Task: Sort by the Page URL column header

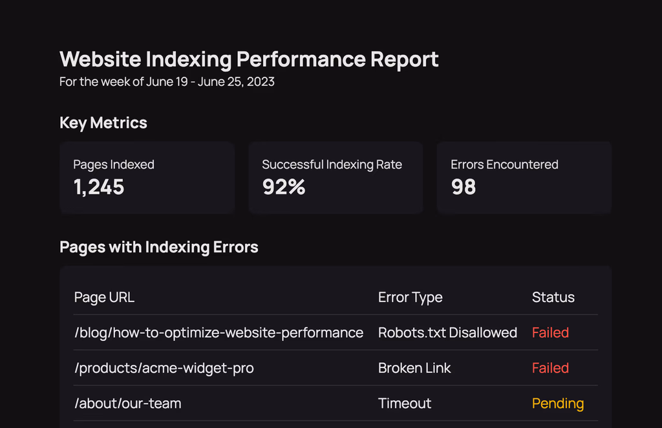Action: [x=104, y=297]
